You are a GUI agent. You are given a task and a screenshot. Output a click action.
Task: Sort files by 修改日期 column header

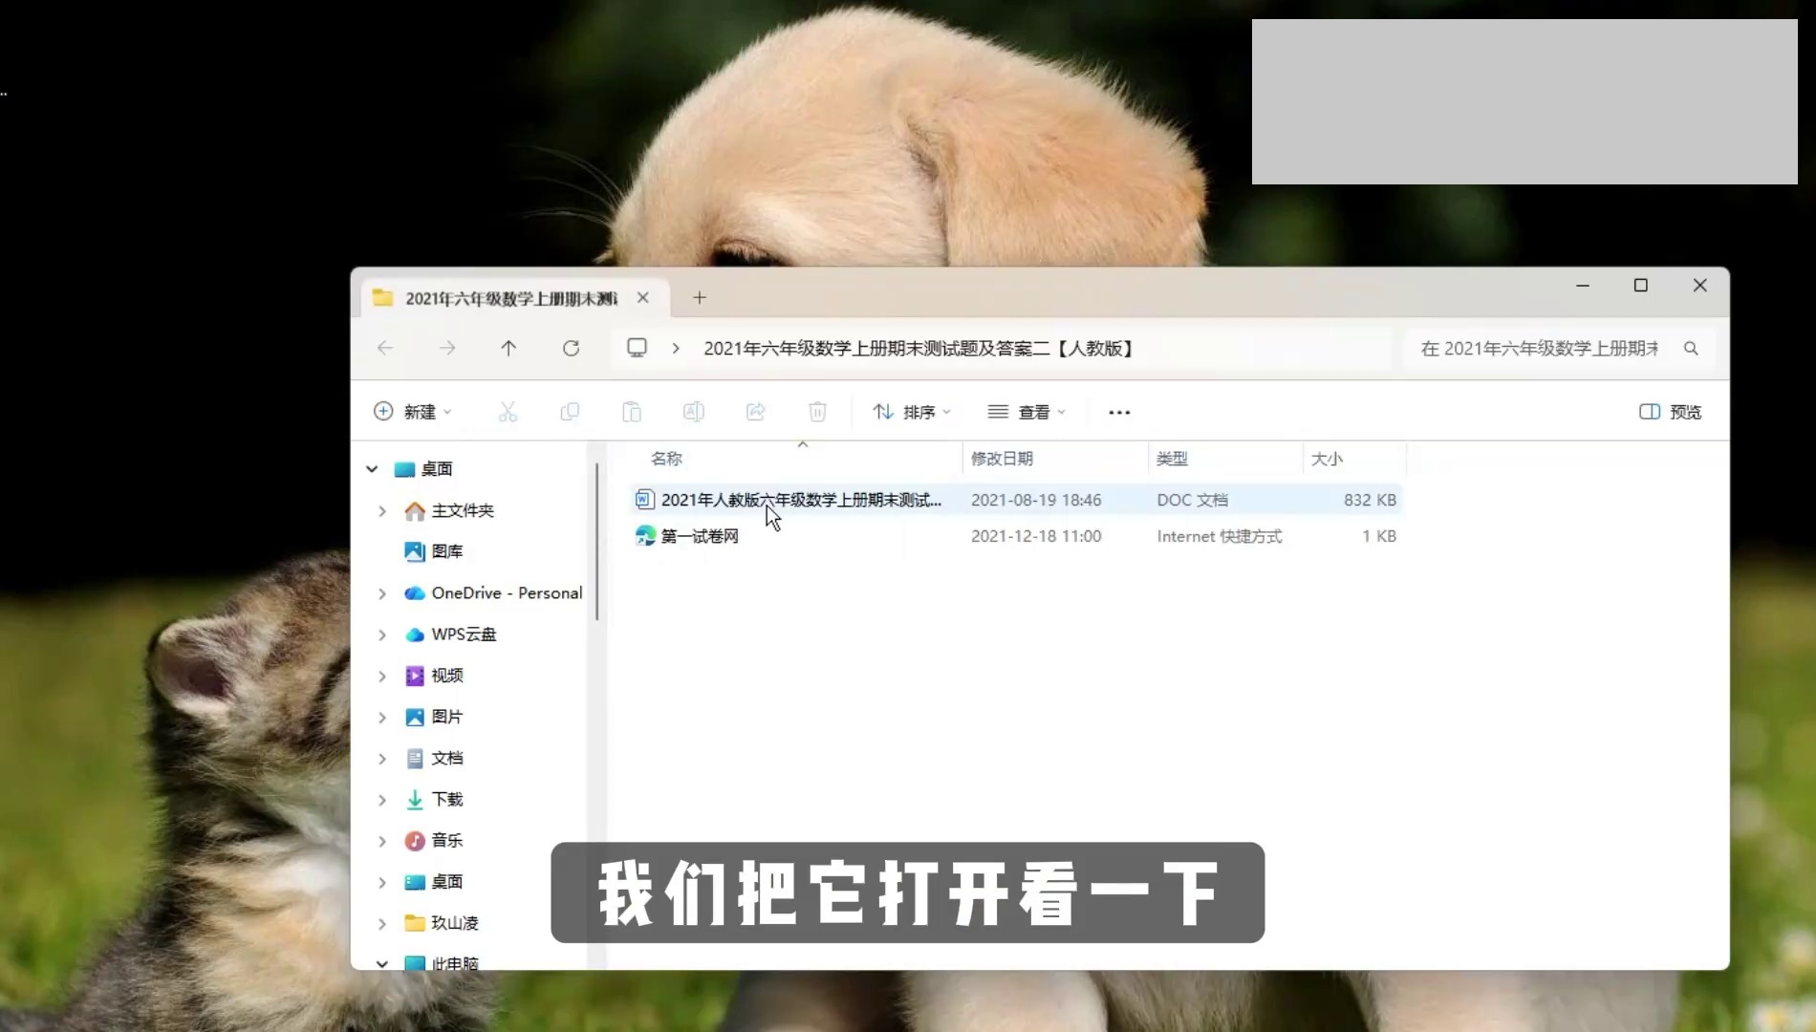[x=1002, y=459]
